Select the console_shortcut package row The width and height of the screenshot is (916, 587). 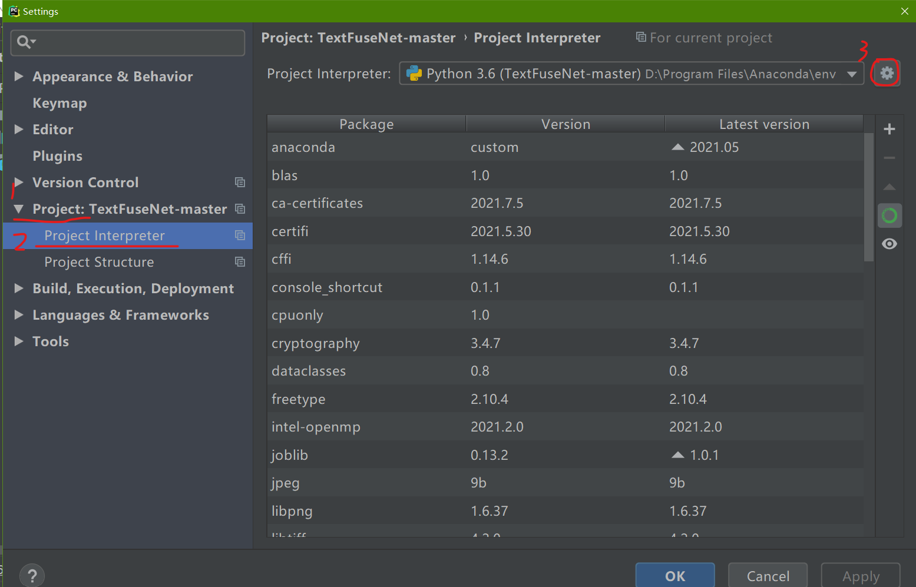[566, 287]
